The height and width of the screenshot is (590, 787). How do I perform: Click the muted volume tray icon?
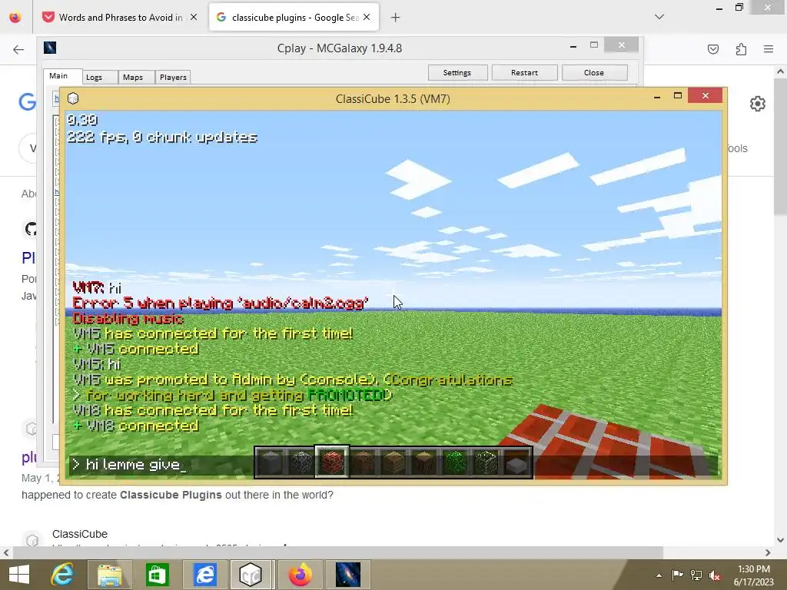pos(715,575)
